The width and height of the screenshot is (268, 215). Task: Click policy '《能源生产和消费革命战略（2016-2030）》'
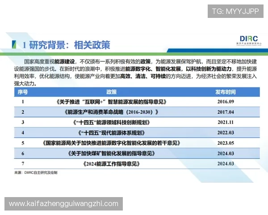tap(111, 112)
